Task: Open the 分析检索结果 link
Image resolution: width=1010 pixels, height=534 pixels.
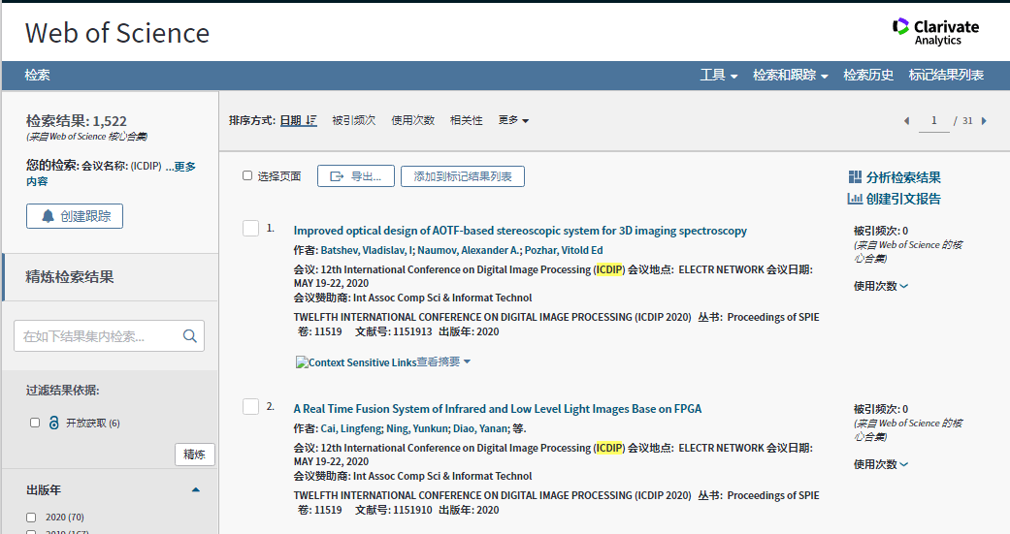Action: click(x=903, y=177)
